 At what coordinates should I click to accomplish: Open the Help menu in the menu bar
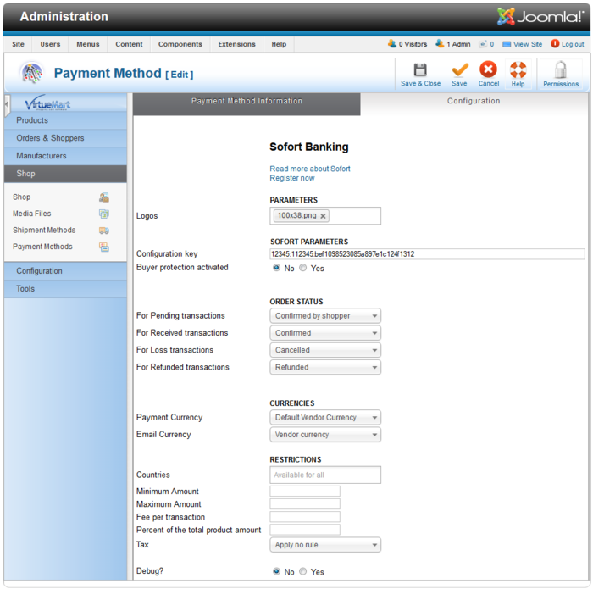[279, 44]
